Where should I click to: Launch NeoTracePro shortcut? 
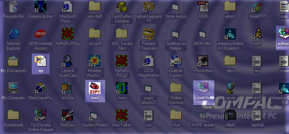tap(40, 88)
